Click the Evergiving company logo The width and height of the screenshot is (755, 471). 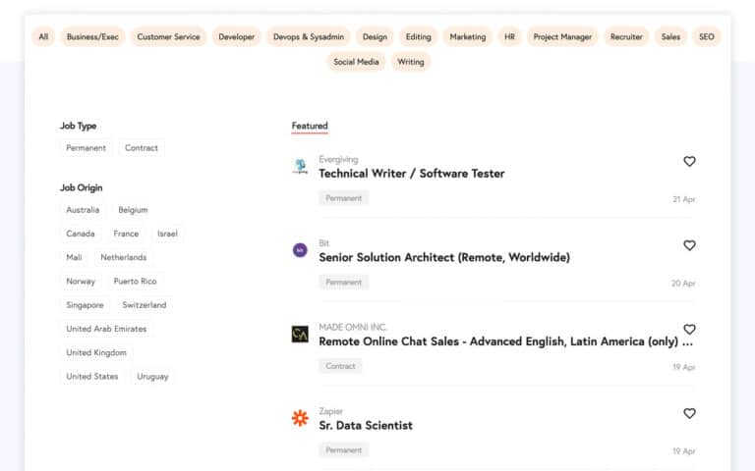(x=300, y=167)
